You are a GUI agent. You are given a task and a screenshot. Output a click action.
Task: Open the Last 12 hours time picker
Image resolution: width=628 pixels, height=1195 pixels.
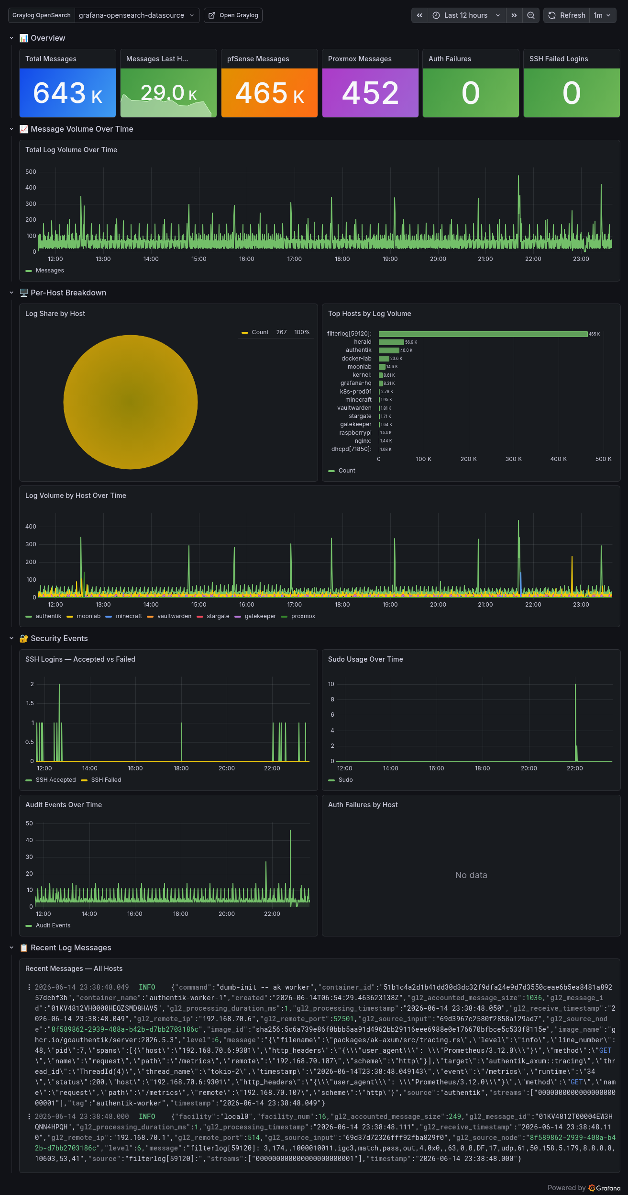pos(466,15)
